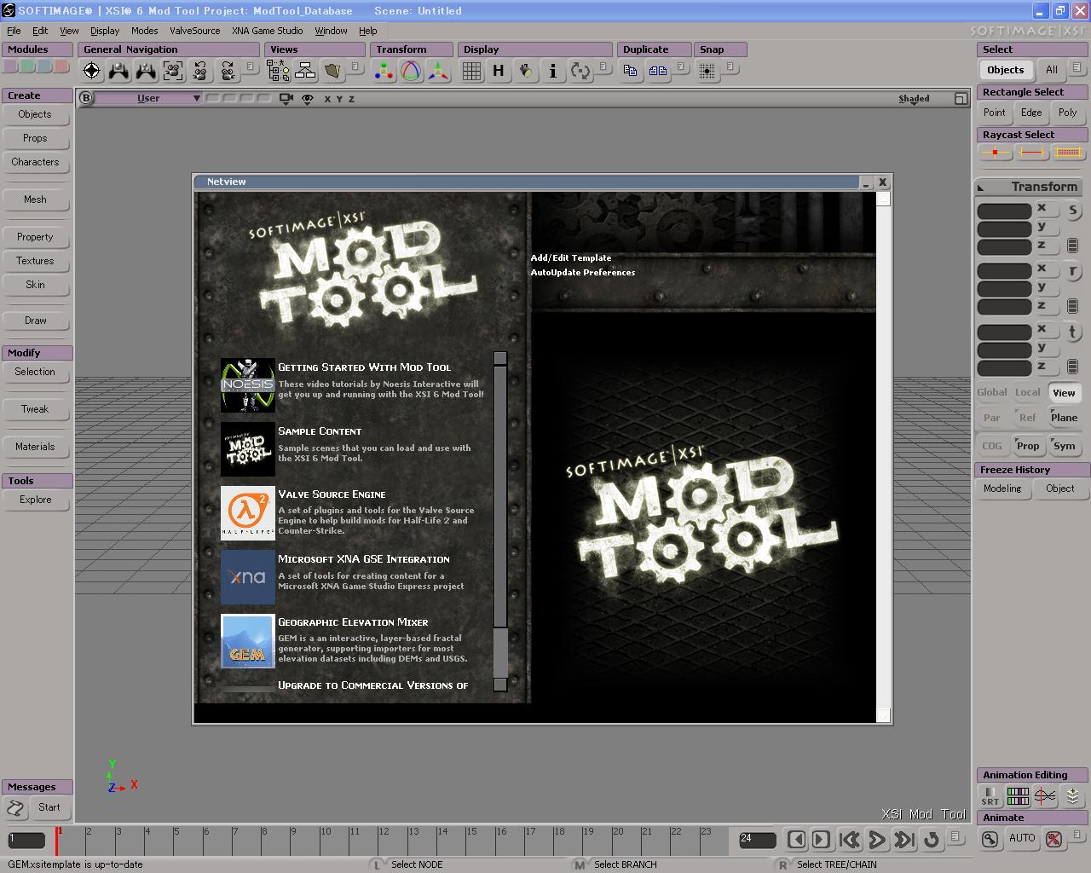Open the Duplicate toolbar extra menu
The width and height of the screenshot is (1091, 873).
682,66
